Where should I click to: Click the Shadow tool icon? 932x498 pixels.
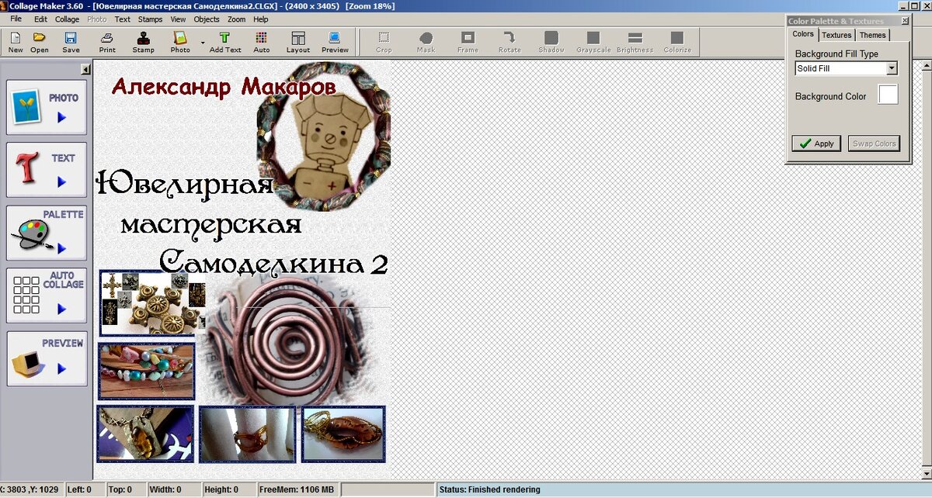click(551, 42)
